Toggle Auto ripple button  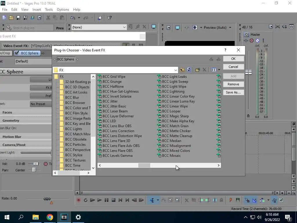click(262, 200)
